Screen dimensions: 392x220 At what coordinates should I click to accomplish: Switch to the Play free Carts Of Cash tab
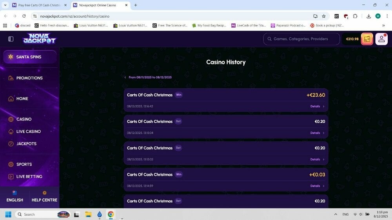pos(38,5)
